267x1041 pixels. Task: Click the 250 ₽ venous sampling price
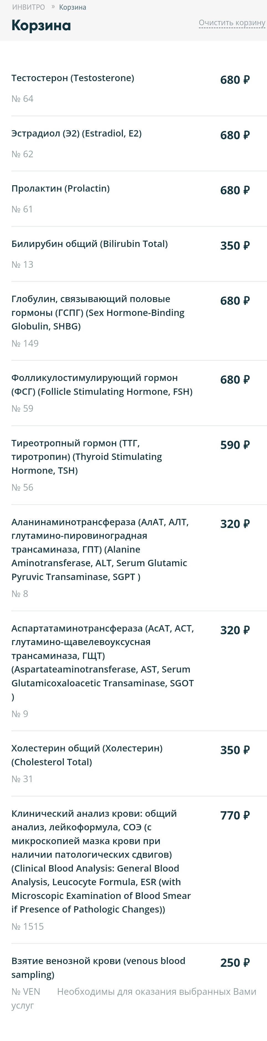coord(235,963)
